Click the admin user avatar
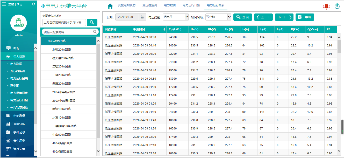The width and height of the screenshot is (344, 158). click(18, 23)
